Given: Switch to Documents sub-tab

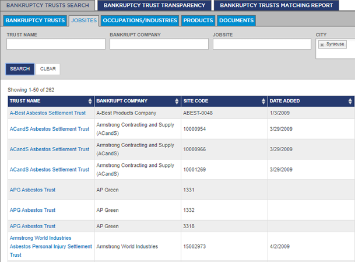Looking at the screenshot, I should point(236,20).
